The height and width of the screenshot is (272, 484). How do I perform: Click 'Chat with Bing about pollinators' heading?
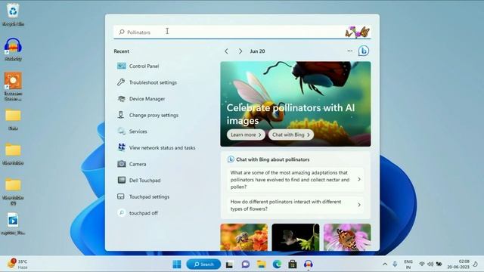[x=272, y=159]
